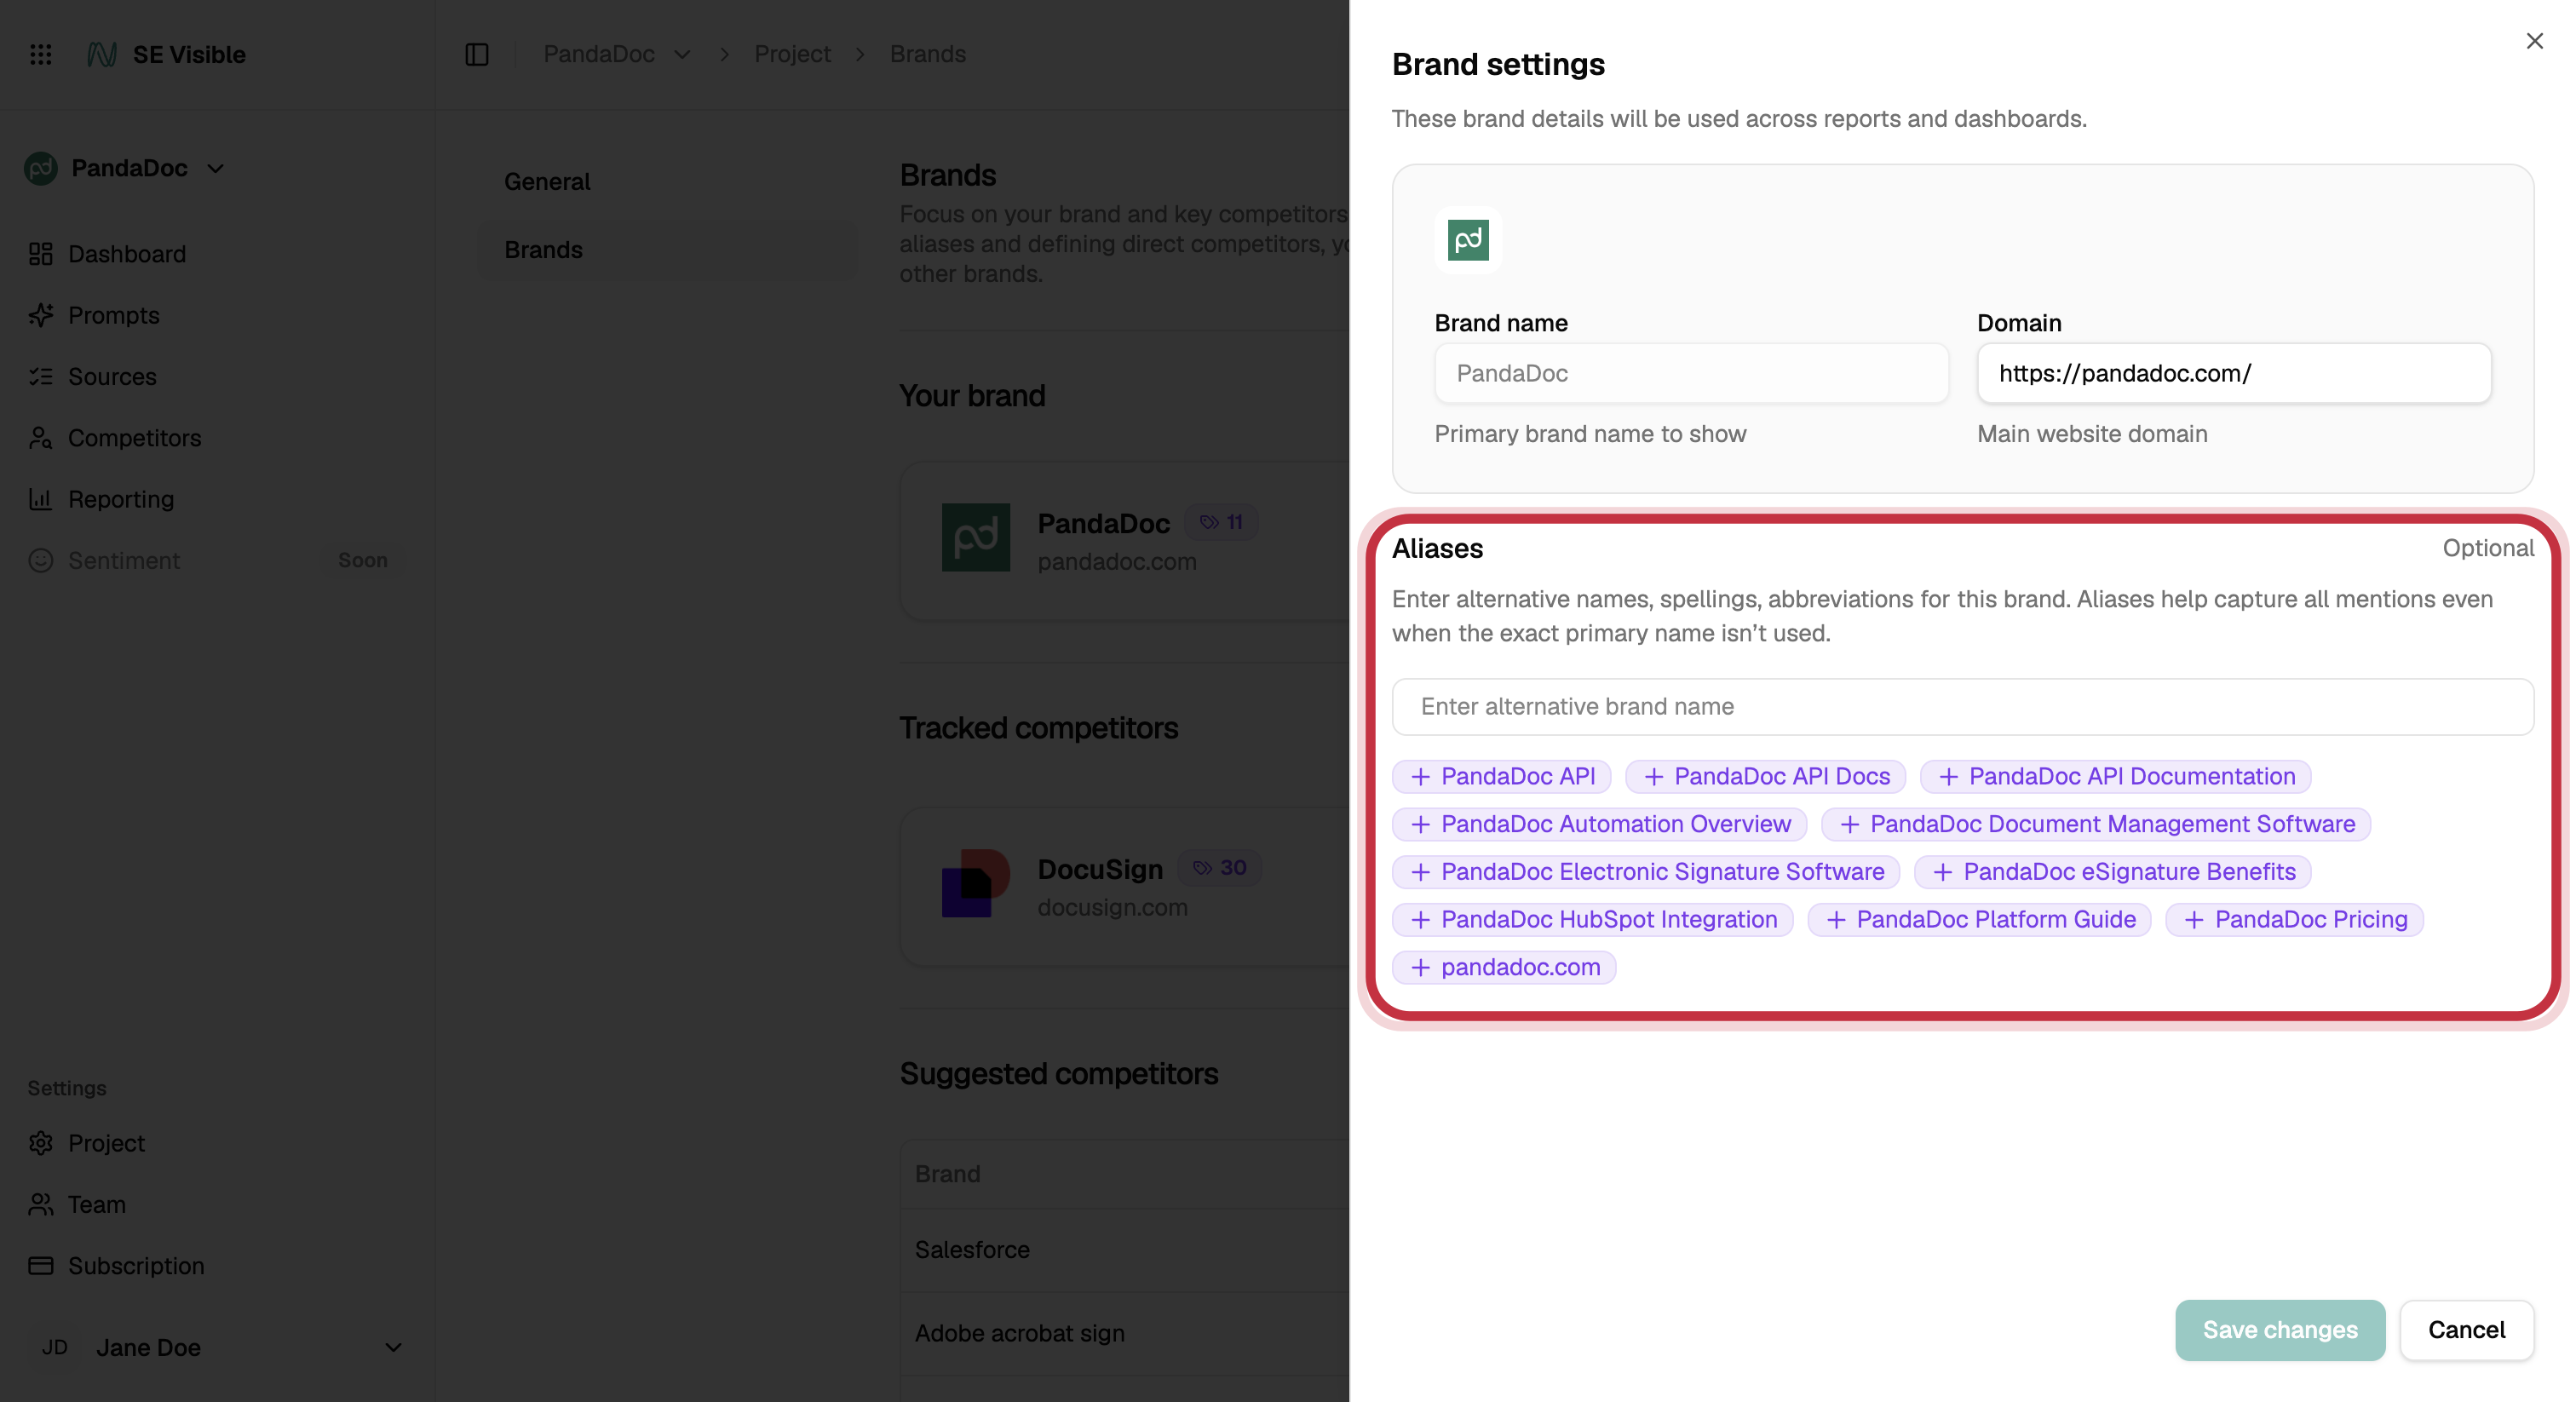Focus the Brand name field
This screenshot has width=2576, height=1402.
click(1691, 373)
